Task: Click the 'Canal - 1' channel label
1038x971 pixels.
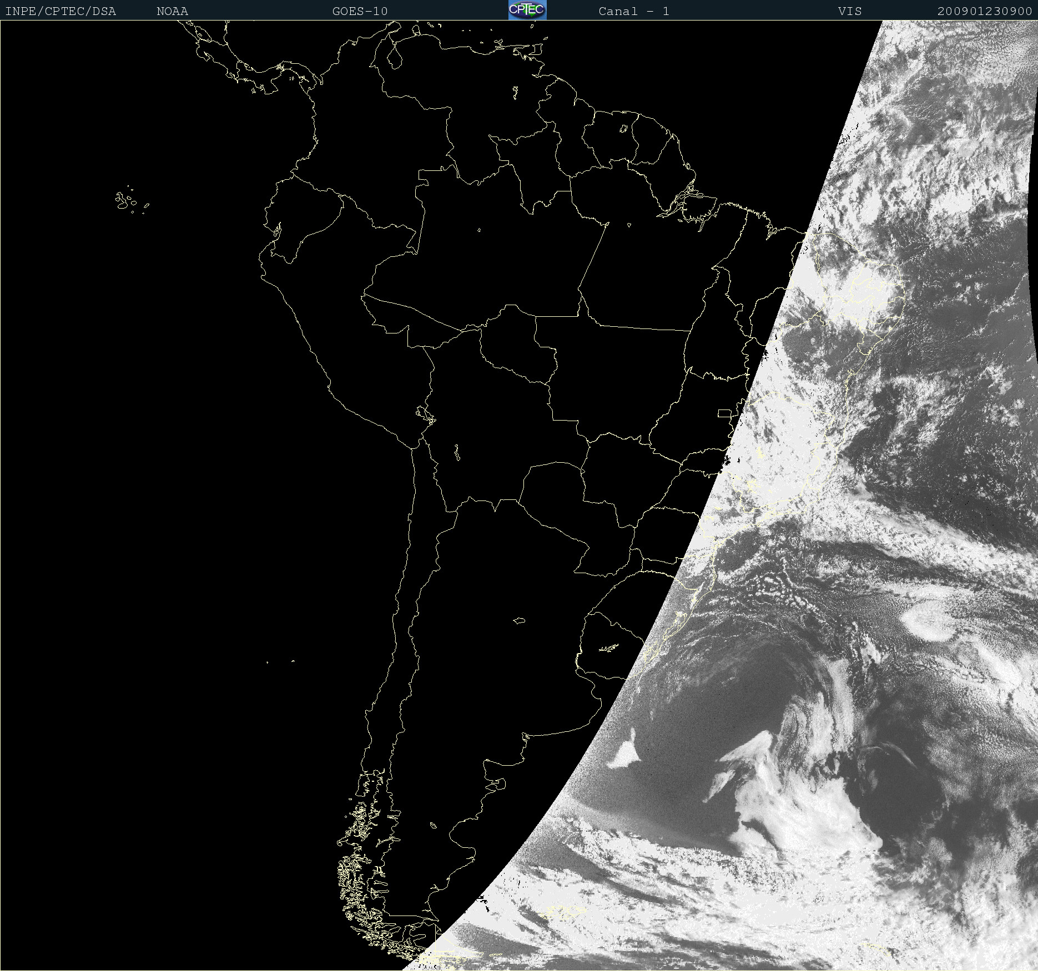Action: (x=634, y=11)
